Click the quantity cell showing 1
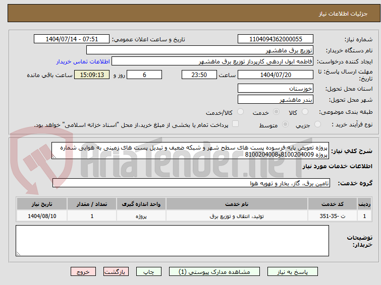The image size is (381, 285). click(92, 216)
